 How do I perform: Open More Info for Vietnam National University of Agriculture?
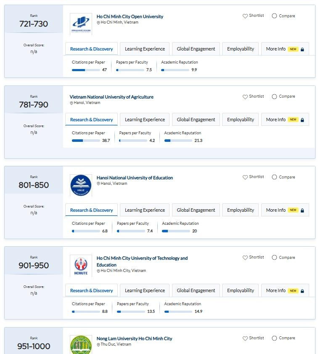[x=285, y=120]
